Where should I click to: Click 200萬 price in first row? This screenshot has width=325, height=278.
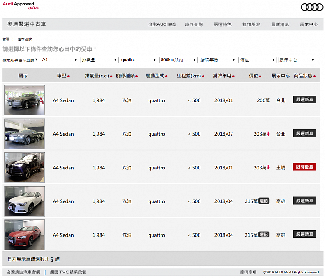[264, 100]
